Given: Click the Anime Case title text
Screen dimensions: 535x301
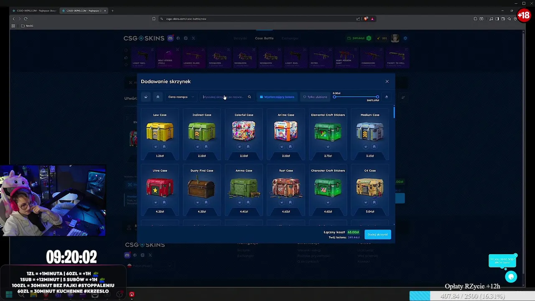Looking at the screenshot, I should click(286, 115).
